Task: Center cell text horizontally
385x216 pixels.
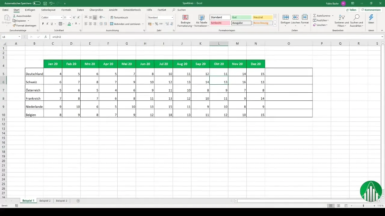Action: pos(91,24)
